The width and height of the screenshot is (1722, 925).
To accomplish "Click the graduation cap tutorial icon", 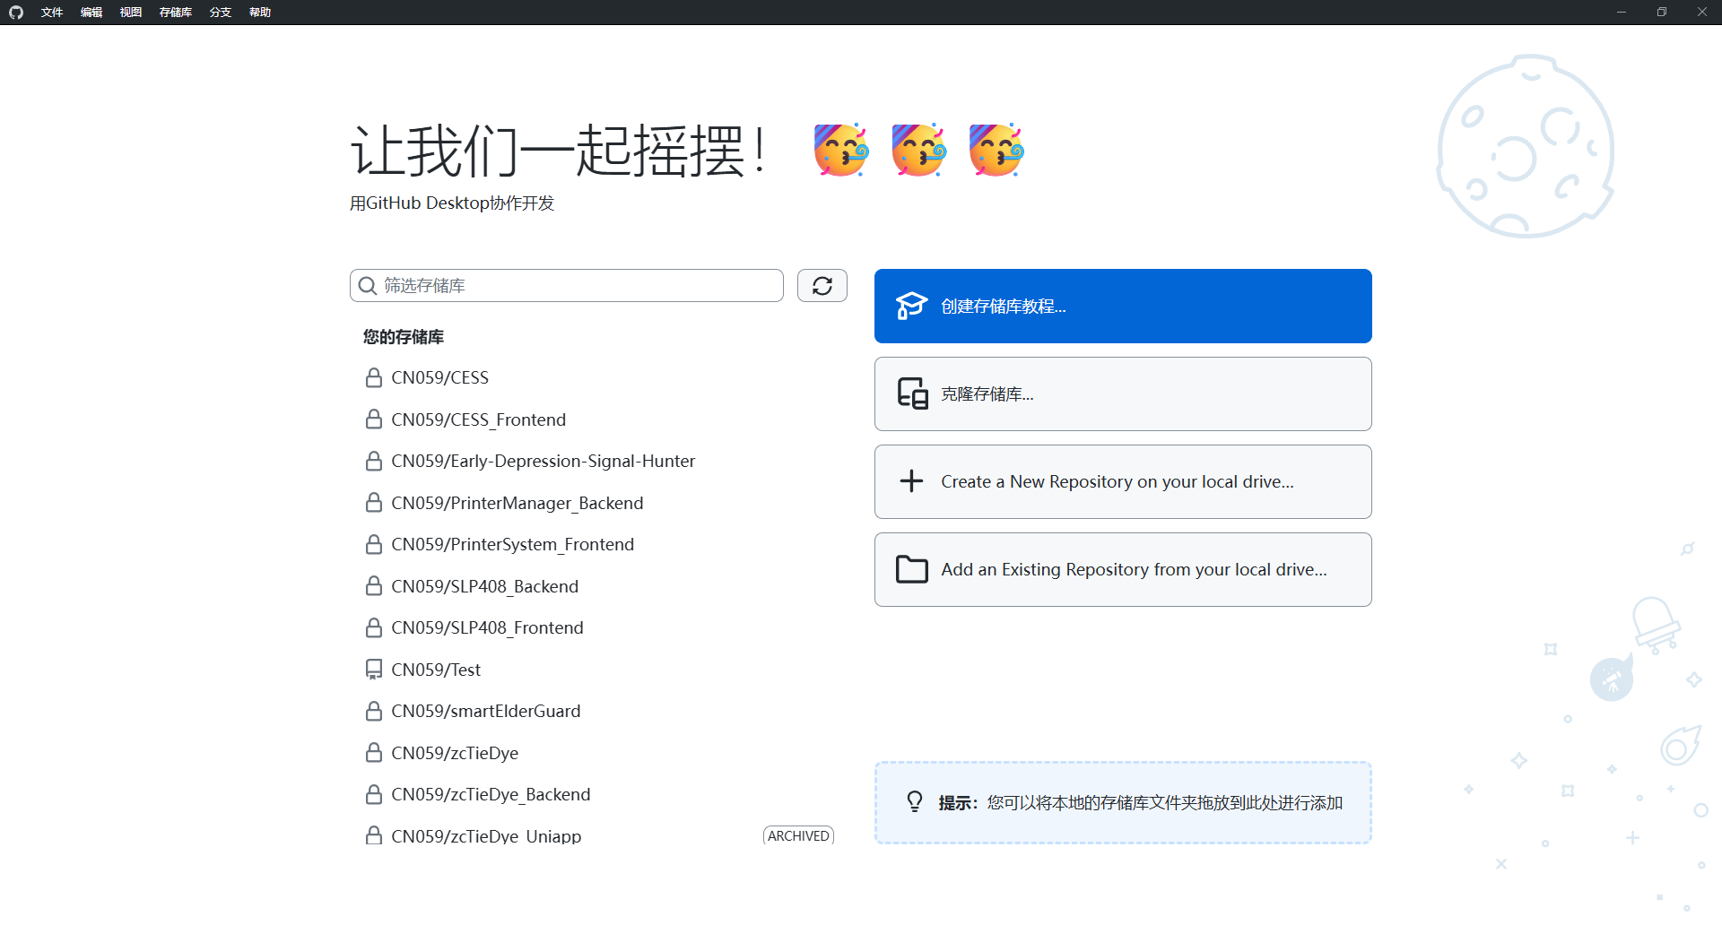I will (911, 307).
